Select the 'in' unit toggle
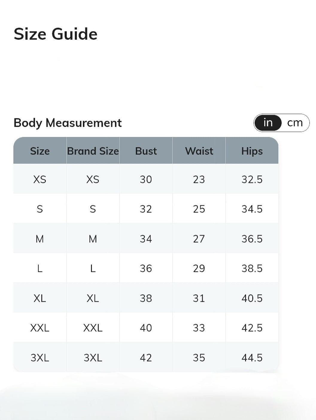 coord(268,123)
